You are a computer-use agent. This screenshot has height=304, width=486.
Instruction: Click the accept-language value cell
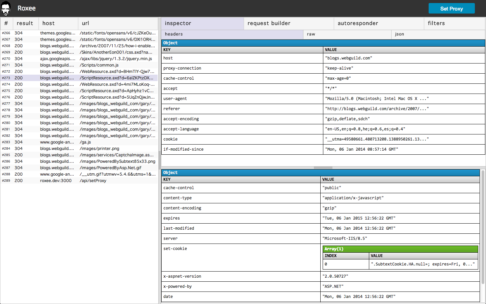(x=404, y=129)
